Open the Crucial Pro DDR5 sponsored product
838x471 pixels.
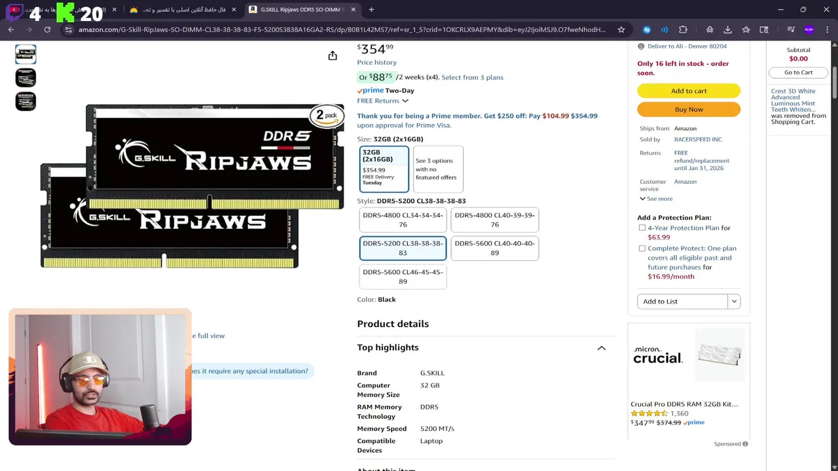(684, 404)
